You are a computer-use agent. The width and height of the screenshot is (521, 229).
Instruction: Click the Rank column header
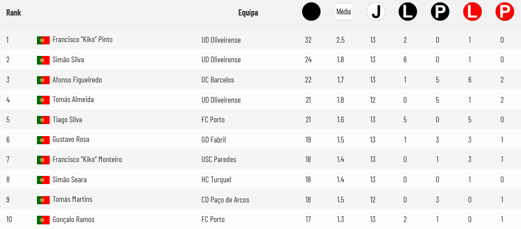coord(14,13)
